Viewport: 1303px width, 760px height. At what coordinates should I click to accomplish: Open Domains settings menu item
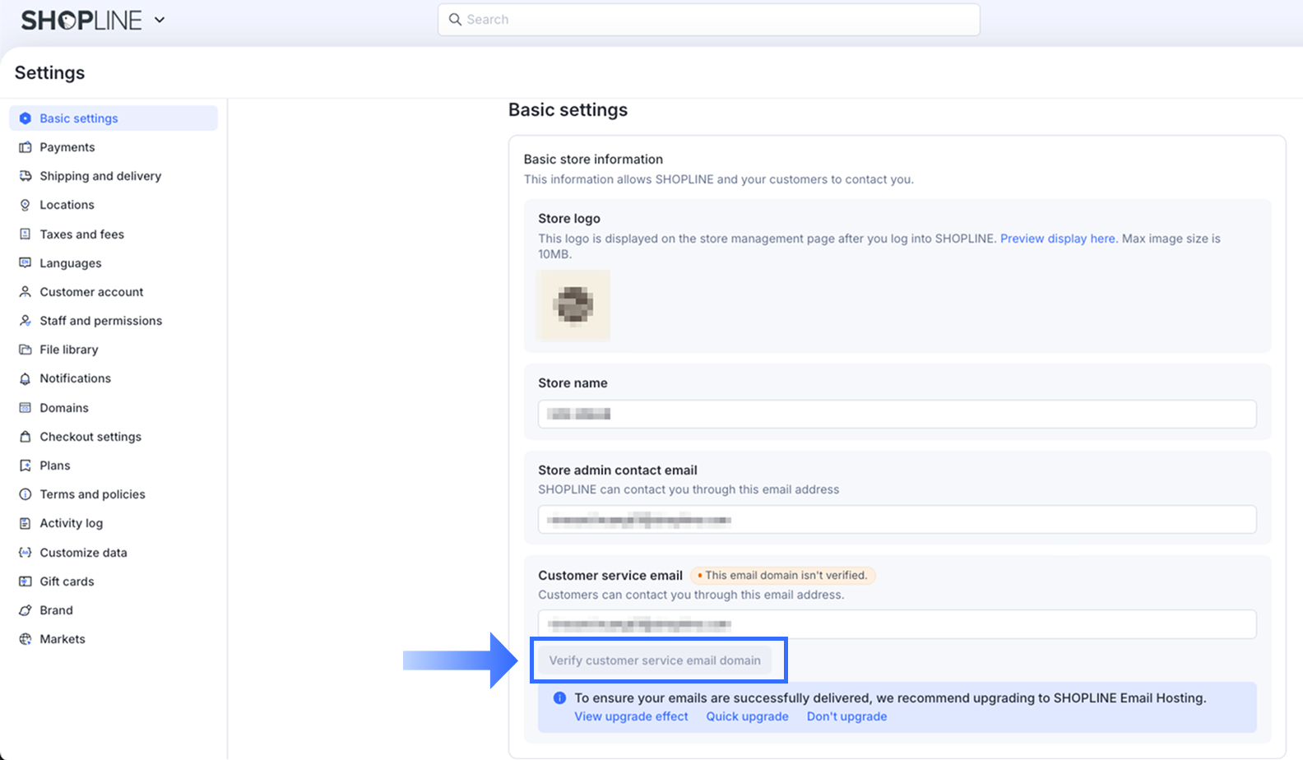coord(64,408)
